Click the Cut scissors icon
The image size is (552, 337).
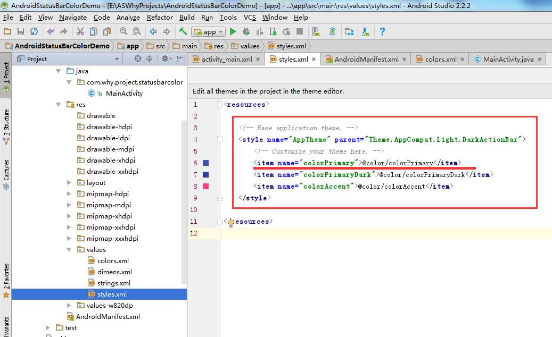pyautogui.click(x=80, y=32)
